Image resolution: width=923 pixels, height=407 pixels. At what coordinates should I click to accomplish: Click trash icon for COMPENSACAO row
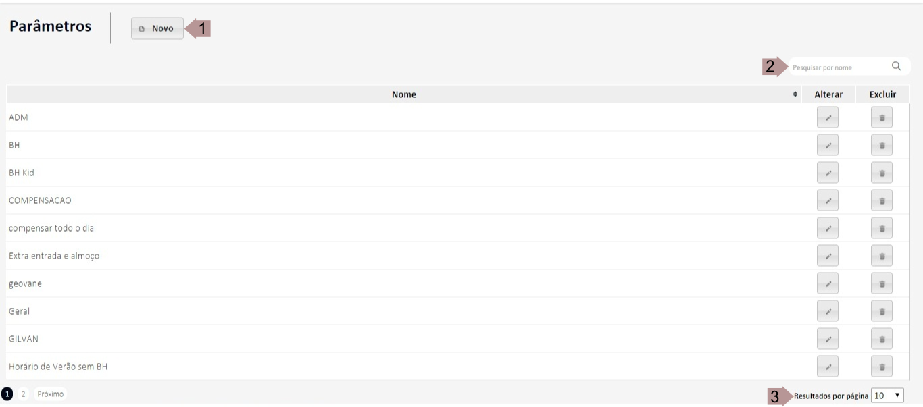tap(882, 200)
